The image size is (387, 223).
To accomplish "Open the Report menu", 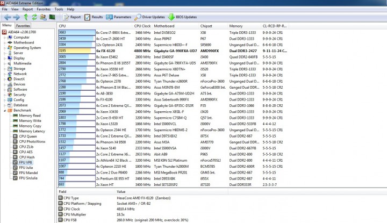I will 27,9.
